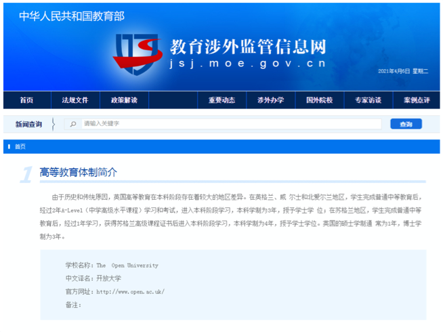
Task: Click the 教育涉外监管信息网 site title
Action: click(x=247, y=47)
